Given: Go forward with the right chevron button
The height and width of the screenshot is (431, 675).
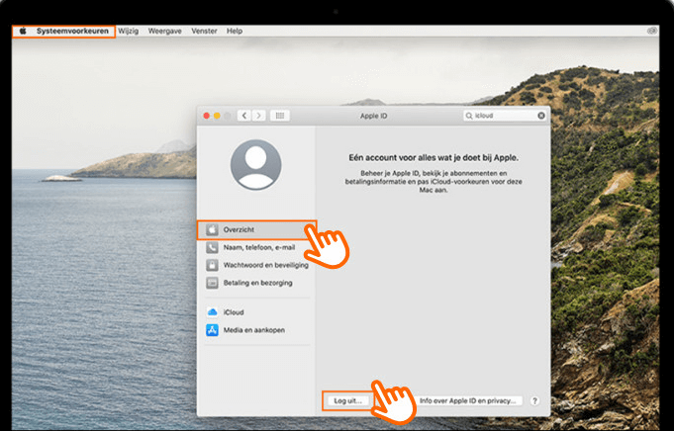Looking at the screenshot, I should click(x=258, y=116).
